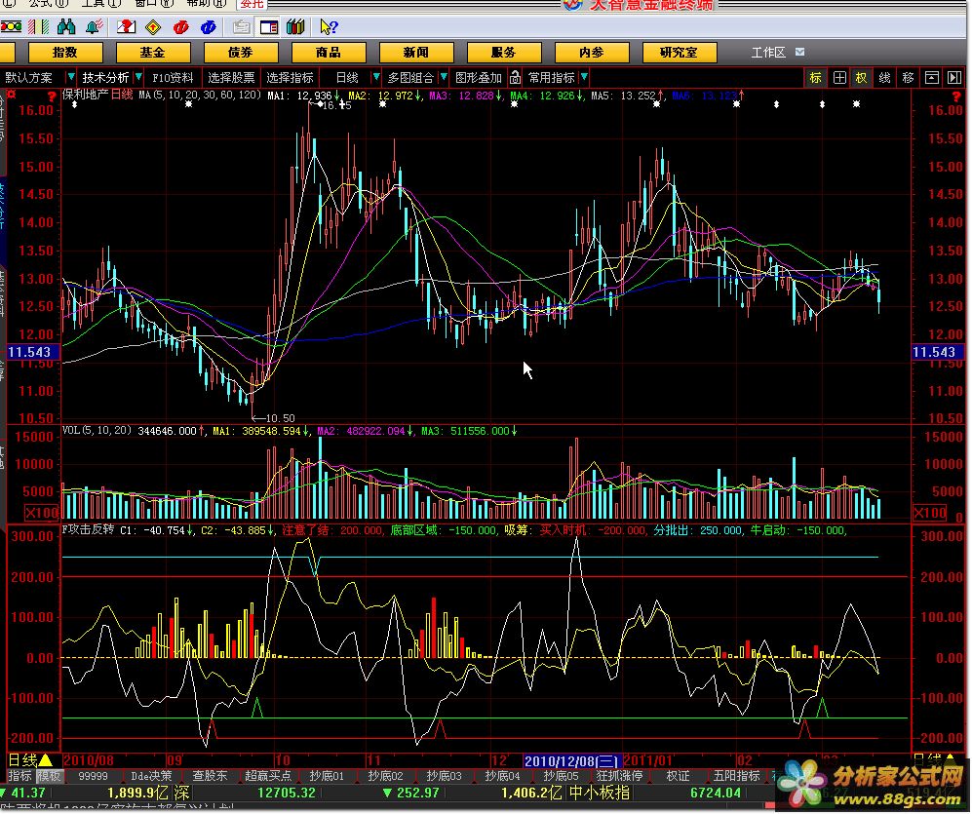Click the red circular toolbar icon
Image resolution: width=972 pixels, height=814 pixels.
point(181,26)
